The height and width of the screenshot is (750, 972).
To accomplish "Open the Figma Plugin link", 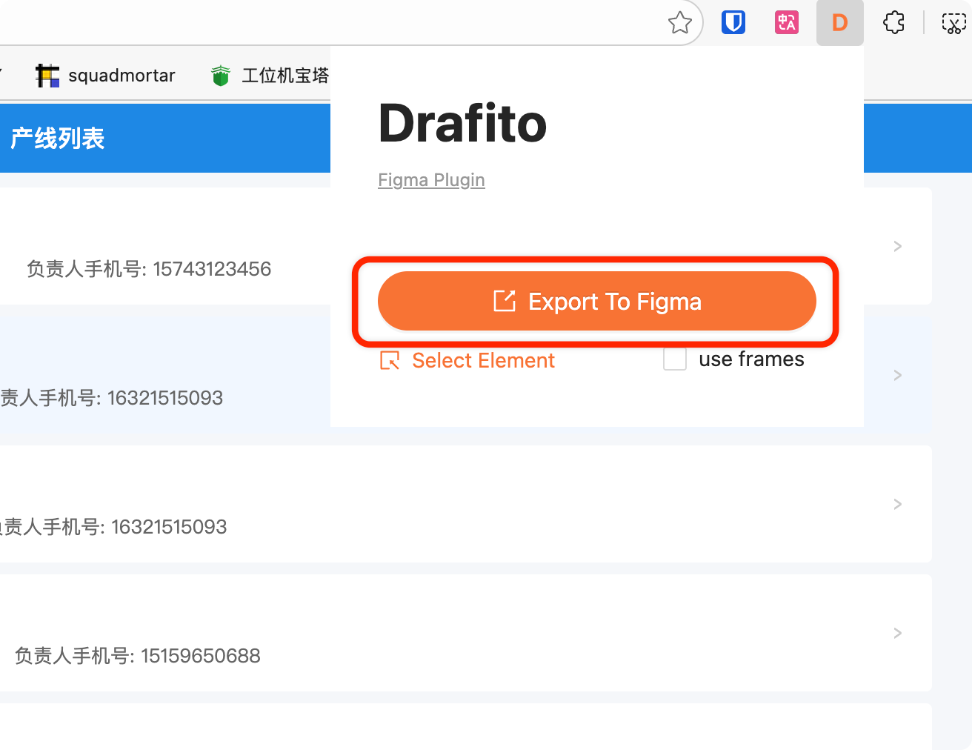I will coord(431,180).
